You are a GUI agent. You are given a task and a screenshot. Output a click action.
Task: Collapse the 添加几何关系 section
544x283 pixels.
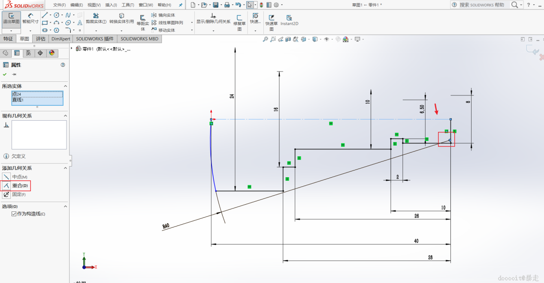point(65,168)
